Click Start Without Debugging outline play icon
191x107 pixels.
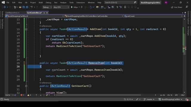coord(82,7)
